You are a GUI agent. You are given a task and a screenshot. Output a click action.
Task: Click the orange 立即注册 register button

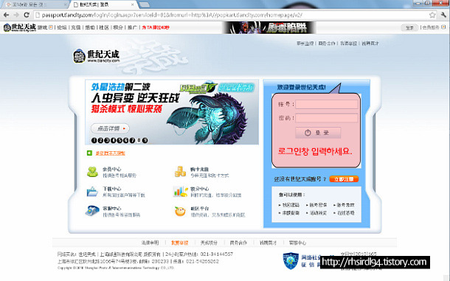(344, 179)
